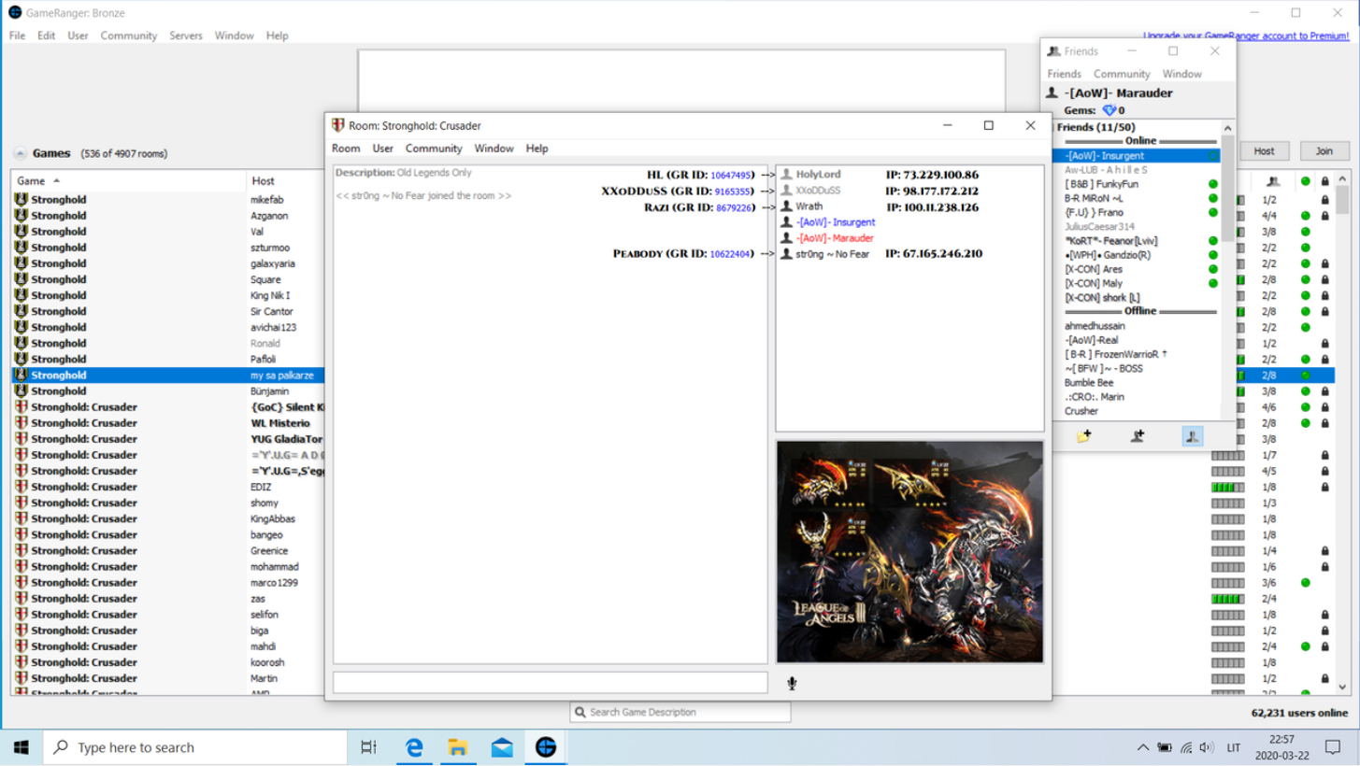Open the Servers menu
Viewport: 1360px width, 766px height.
click(186, 35)
